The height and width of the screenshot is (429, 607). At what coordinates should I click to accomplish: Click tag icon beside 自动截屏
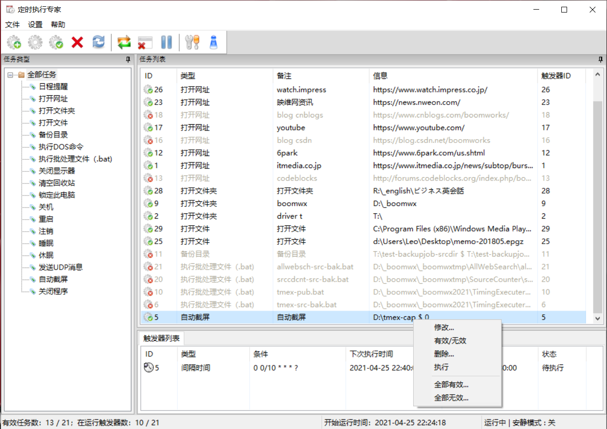coord(33,279)
